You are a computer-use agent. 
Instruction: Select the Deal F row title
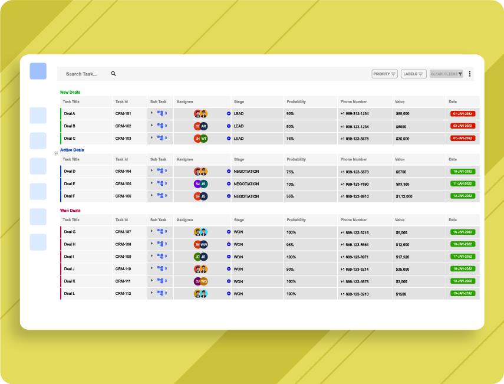click(71, 196)
